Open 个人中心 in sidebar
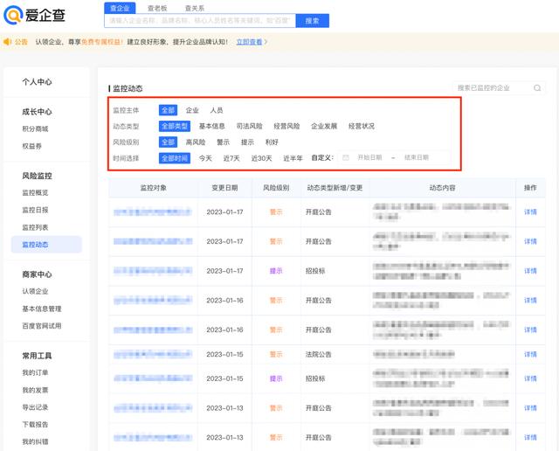This screenshot has height=451, width=559. [37, 82]
